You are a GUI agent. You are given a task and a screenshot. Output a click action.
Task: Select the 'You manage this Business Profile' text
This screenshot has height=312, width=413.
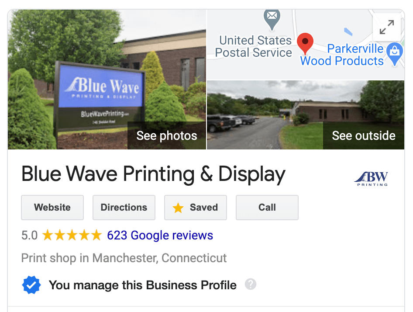[143, 285]
